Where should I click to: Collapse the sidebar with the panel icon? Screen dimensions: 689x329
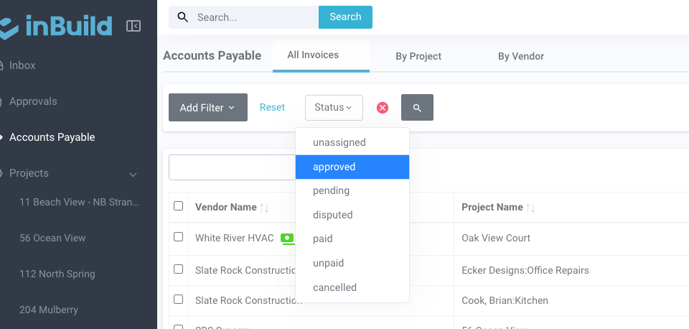click(x=133, y=26)
